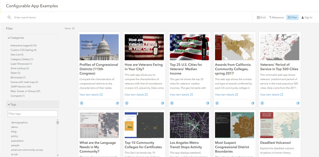Click app type badge on California Colleges card
319x157 pixels.
pos(217,103)
